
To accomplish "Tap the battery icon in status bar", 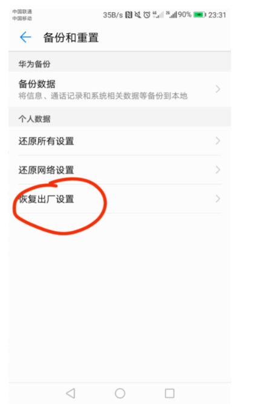I will (200, 15).
